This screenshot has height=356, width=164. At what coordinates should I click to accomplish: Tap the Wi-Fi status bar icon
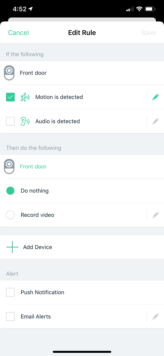coord(140,9)
